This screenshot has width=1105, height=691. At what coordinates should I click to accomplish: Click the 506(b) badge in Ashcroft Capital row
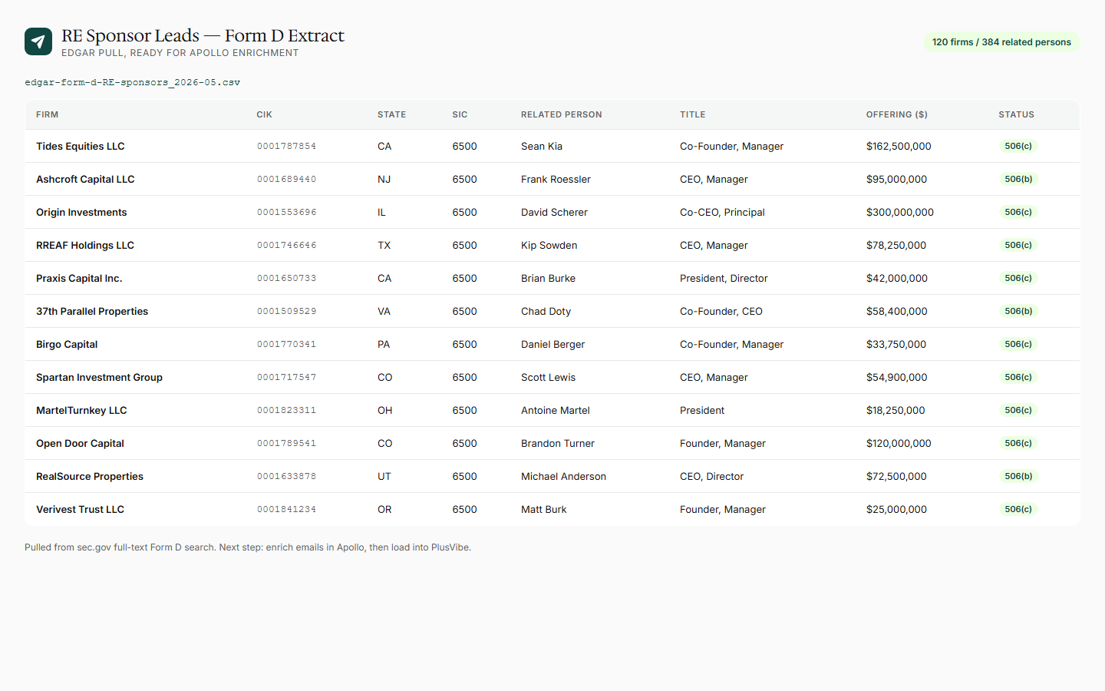[1018, 179]
